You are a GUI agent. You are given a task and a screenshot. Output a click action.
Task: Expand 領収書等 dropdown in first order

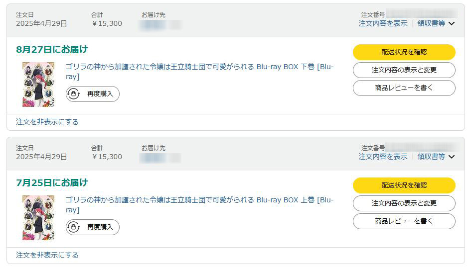pyautogui.click(x=436, y=23)
